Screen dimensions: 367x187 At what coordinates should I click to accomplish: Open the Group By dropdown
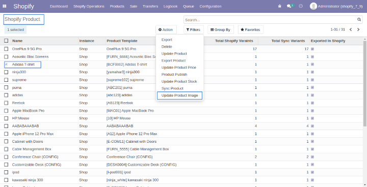(x=220, y=29)
